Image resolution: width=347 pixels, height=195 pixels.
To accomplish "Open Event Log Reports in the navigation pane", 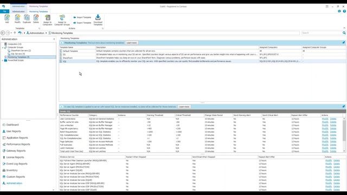I will click(15, 164).
